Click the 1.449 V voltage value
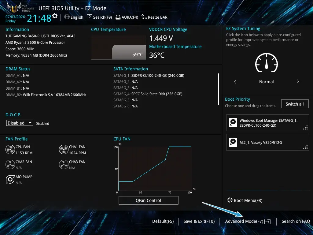313x235 pixels. pyautogui.click(x=161, y=38)
